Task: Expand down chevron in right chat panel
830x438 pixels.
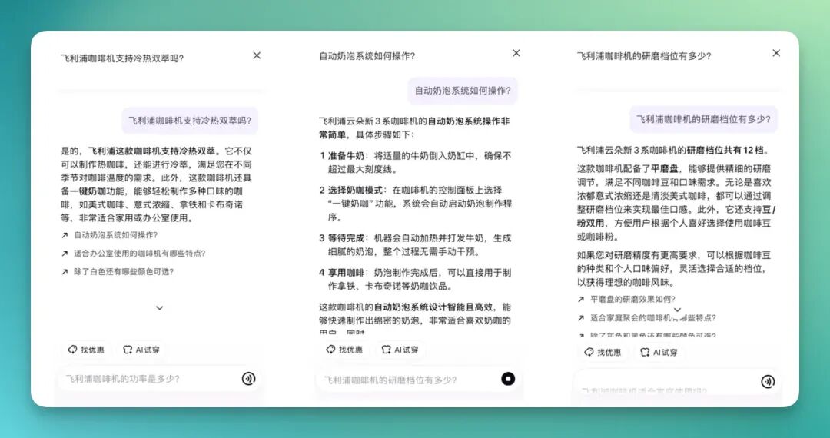Action: (x=677, y=310)
